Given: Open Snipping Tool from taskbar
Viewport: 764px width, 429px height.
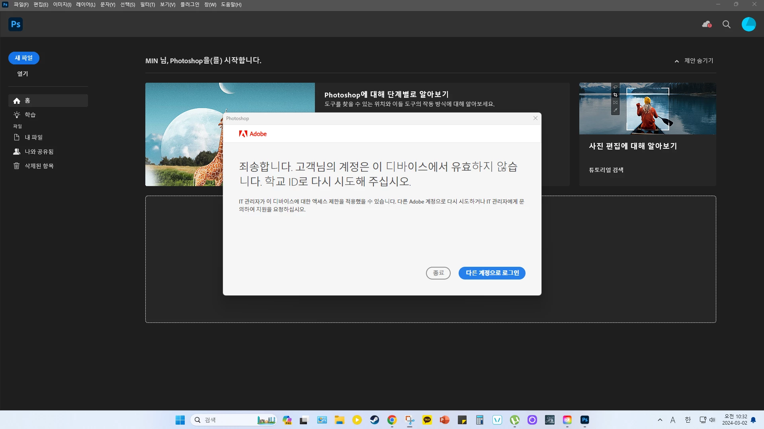Looking at the screenshot, I should tap(410, 420).
